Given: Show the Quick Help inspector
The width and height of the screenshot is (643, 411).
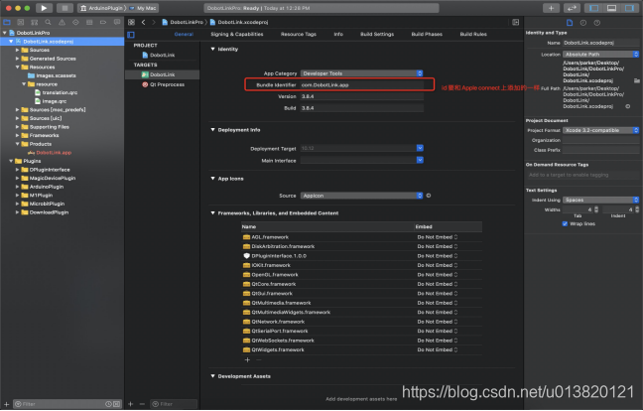Looking at the screenshot, I should coord(597,23).
